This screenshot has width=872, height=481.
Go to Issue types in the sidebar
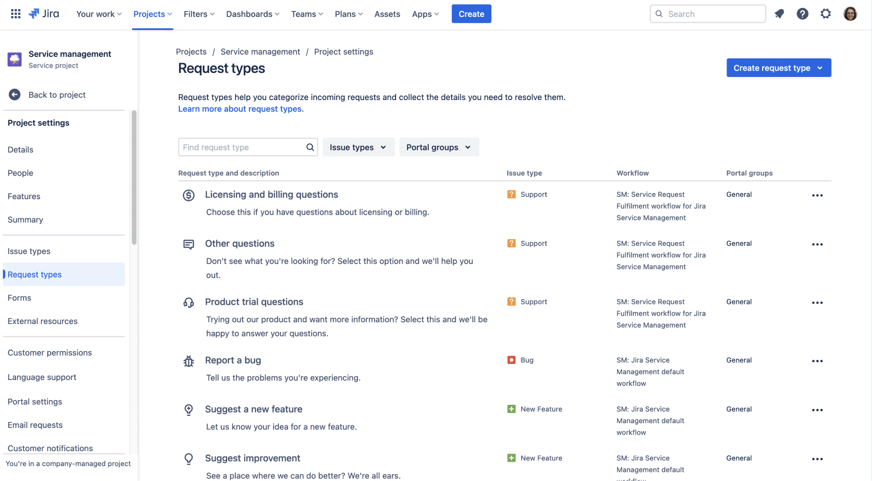29,252
